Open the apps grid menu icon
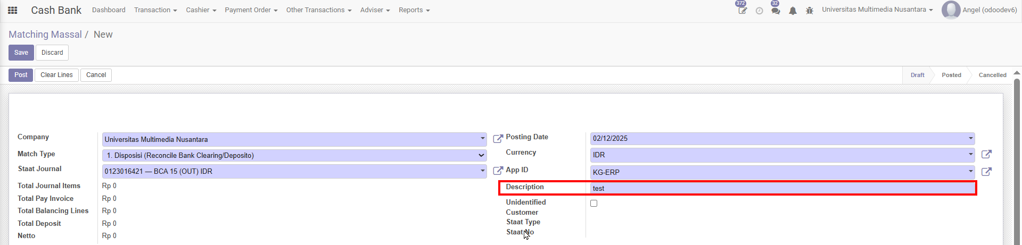Image resolution: width=1022 pixels, height=245 pixels. [x=13, y=10]
